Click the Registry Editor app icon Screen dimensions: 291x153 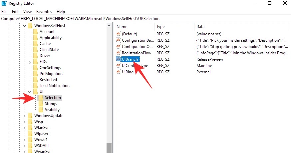coord(4,3)
